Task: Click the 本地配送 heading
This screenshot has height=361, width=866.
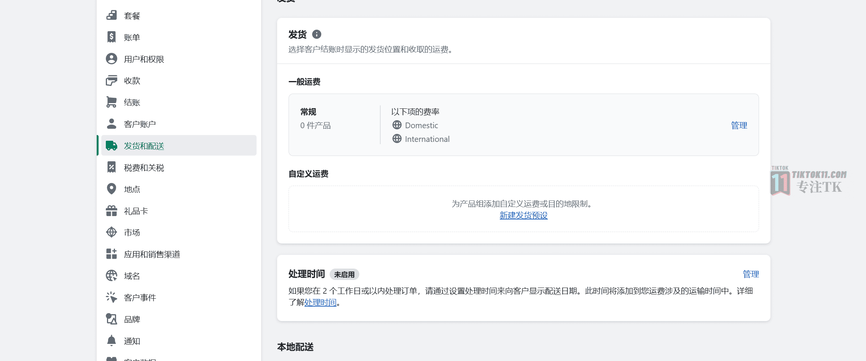Action: click(295, 347)
